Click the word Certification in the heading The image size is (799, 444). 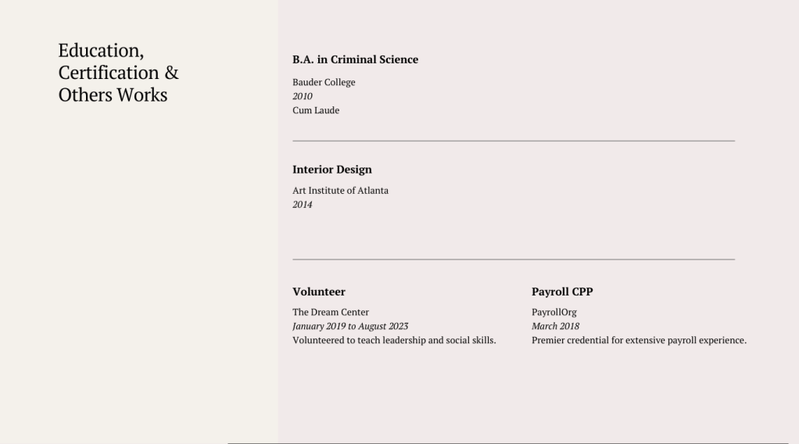point(109,73)
